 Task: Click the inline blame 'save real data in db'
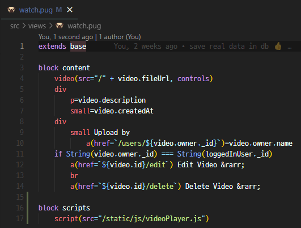point(229,47)
